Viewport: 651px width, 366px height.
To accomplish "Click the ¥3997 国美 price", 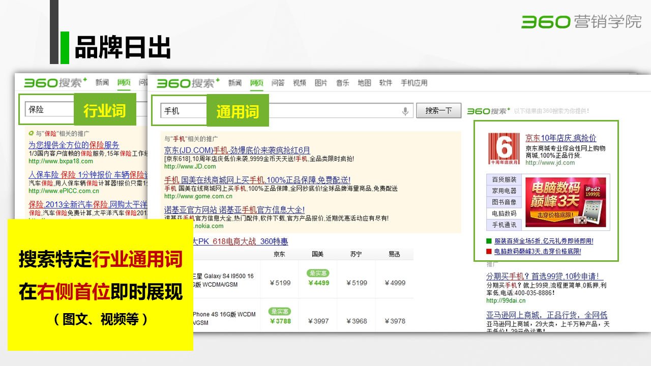I will pos(318,321).
